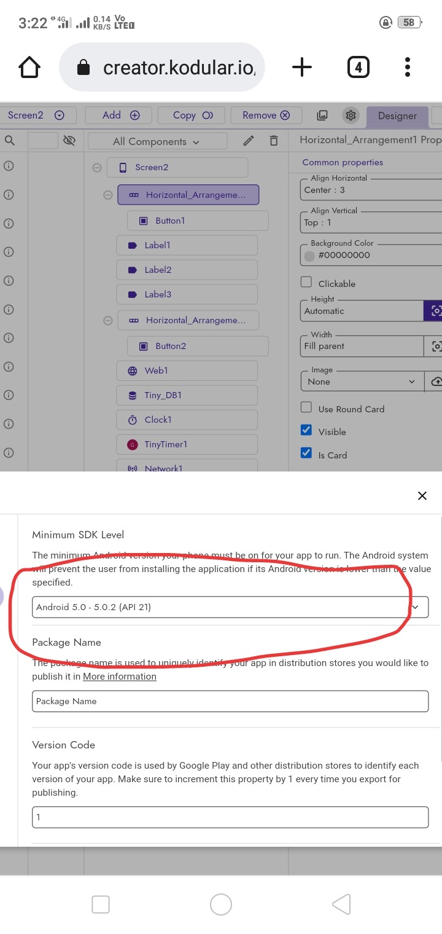Open the tab switcher showing 4 tabs
Screen dimensions: 442x934
click(x=359, y=67)
